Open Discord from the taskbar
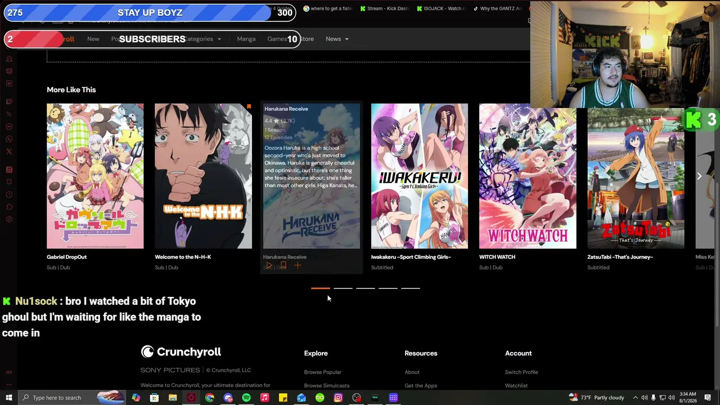The height and width of the screenshot is (405, 720). pyautogui.click(x=228, y=398)
